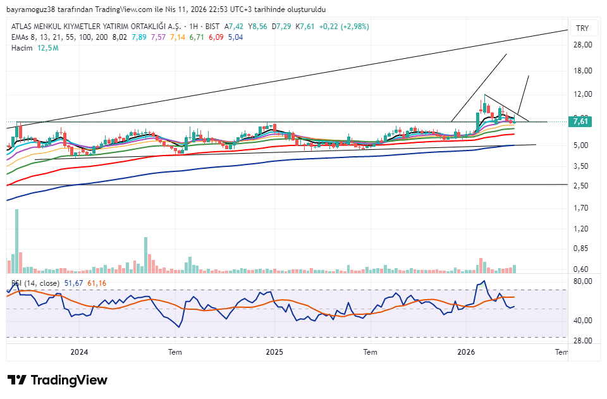Click the EMA value 8,02
607x399 pixels.
[120, 37]
